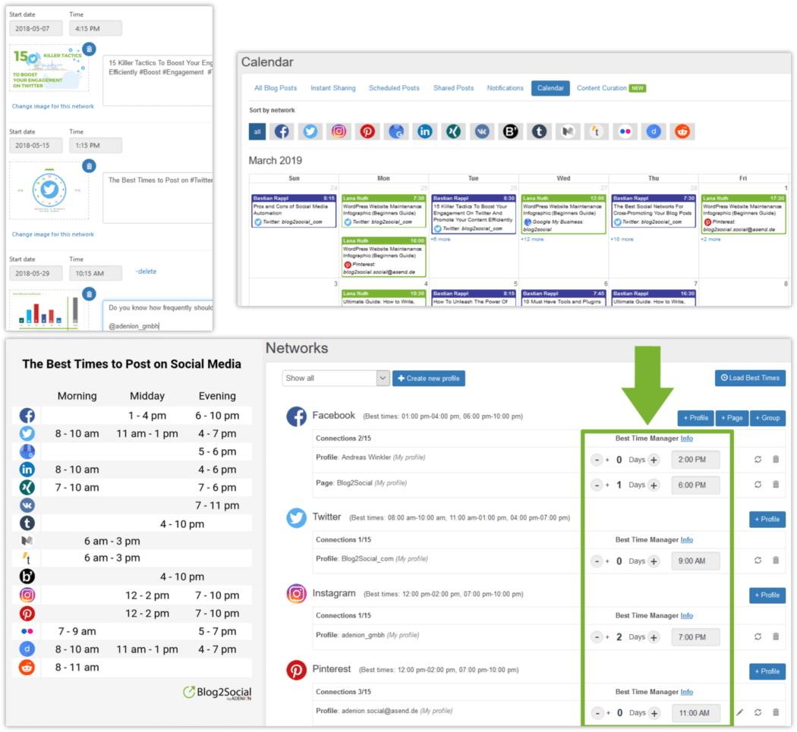Filter calendar by Pinterest network icon

(367, 131)
